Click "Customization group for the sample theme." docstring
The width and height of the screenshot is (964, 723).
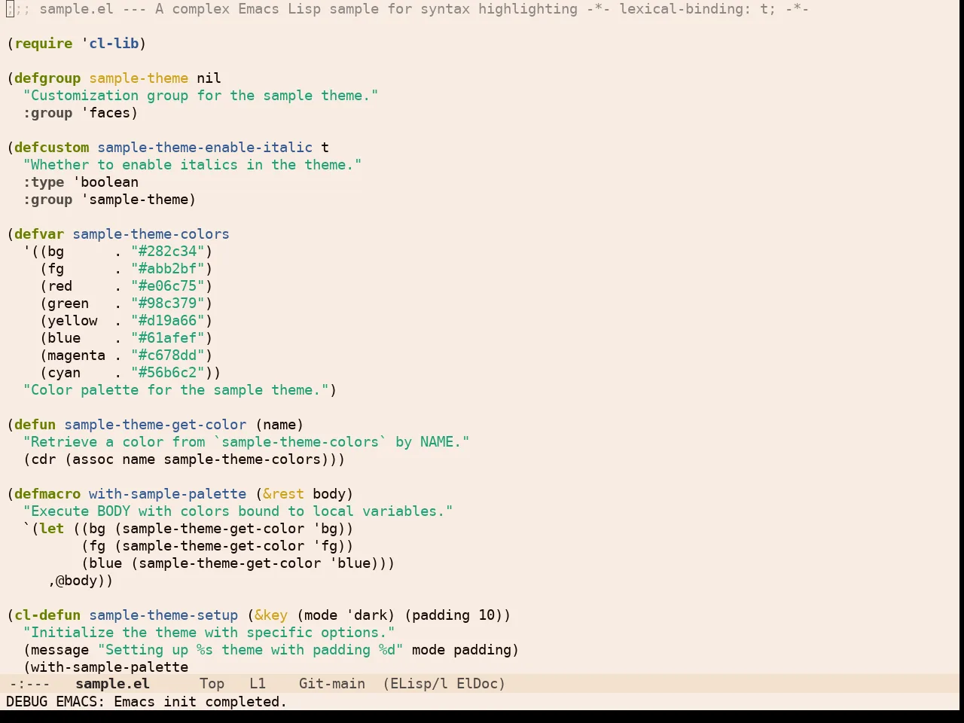tap(200, 96)
